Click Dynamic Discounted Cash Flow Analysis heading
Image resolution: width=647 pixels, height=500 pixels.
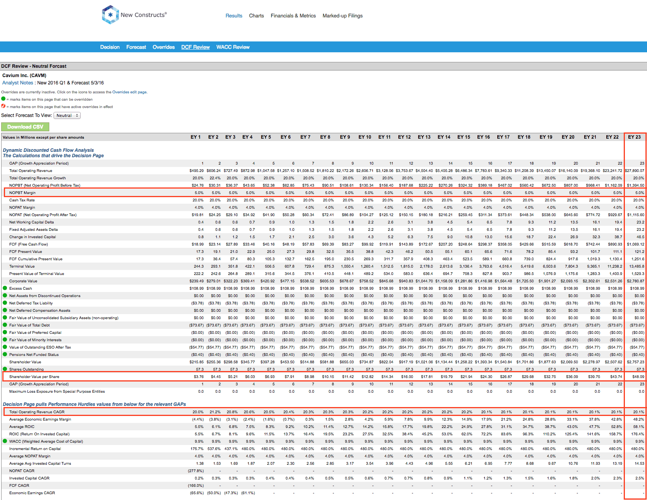tap(48, 150)
